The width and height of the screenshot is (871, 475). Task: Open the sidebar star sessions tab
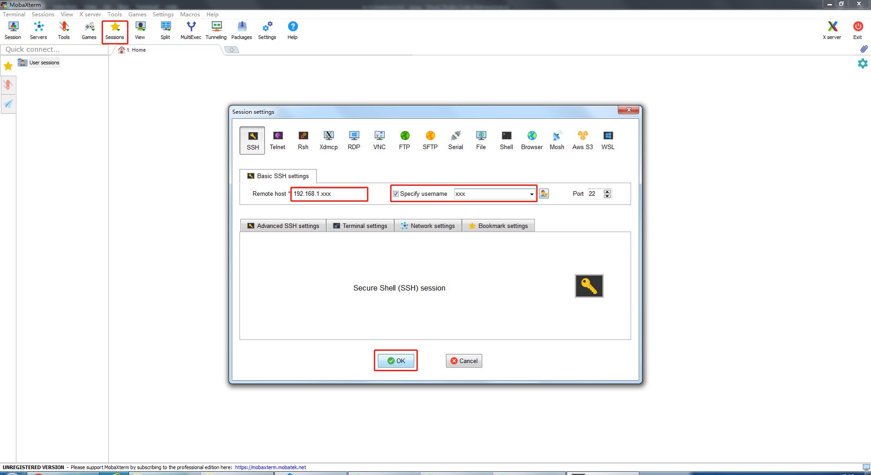pyautogui.click(x=8, y=66)
